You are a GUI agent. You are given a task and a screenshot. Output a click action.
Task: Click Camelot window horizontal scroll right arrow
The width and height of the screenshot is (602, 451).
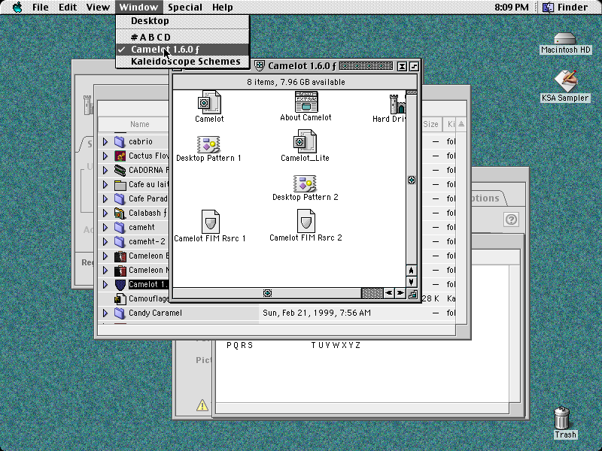click(400, 293)
